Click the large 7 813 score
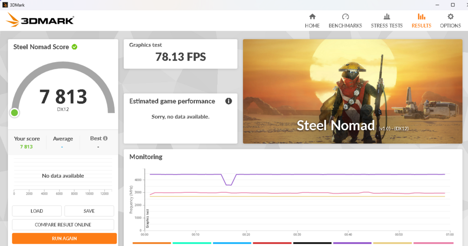This screenshot has height=246, width=468. coord(63,97)
